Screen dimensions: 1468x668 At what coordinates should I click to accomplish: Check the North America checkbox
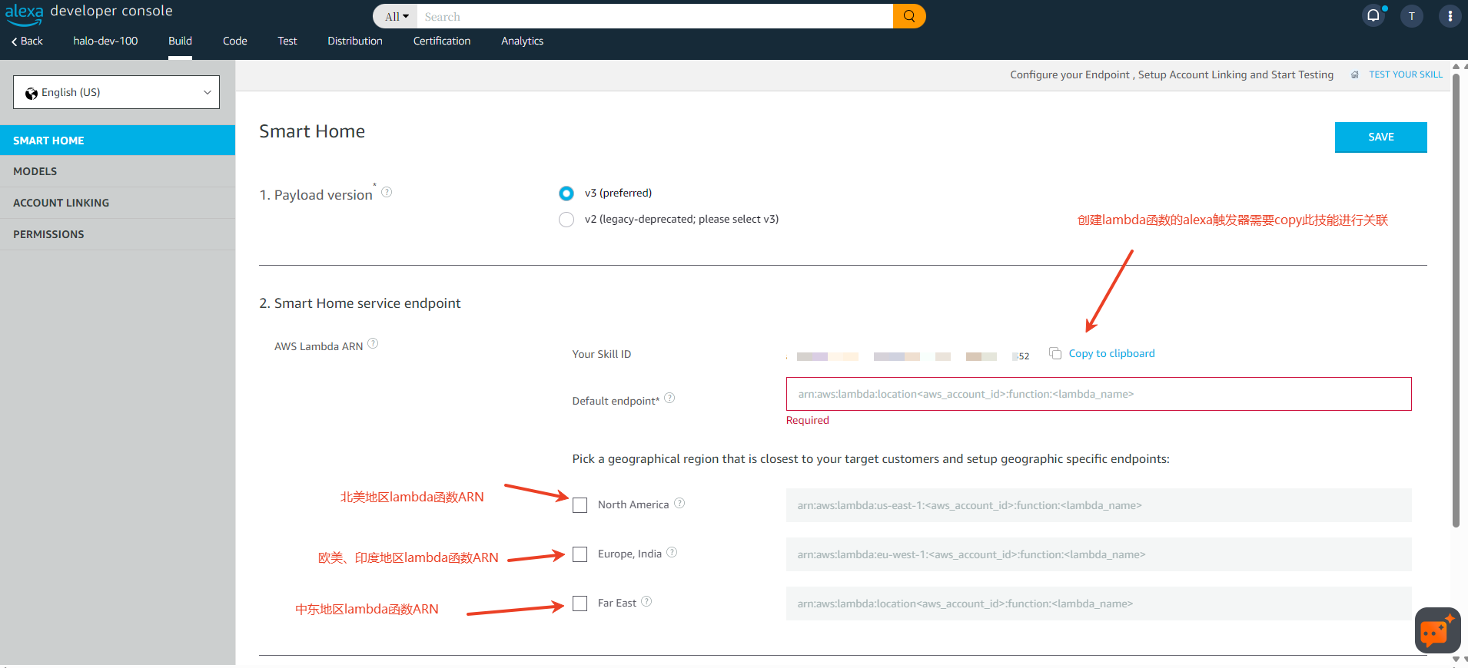tap(580, 505)
